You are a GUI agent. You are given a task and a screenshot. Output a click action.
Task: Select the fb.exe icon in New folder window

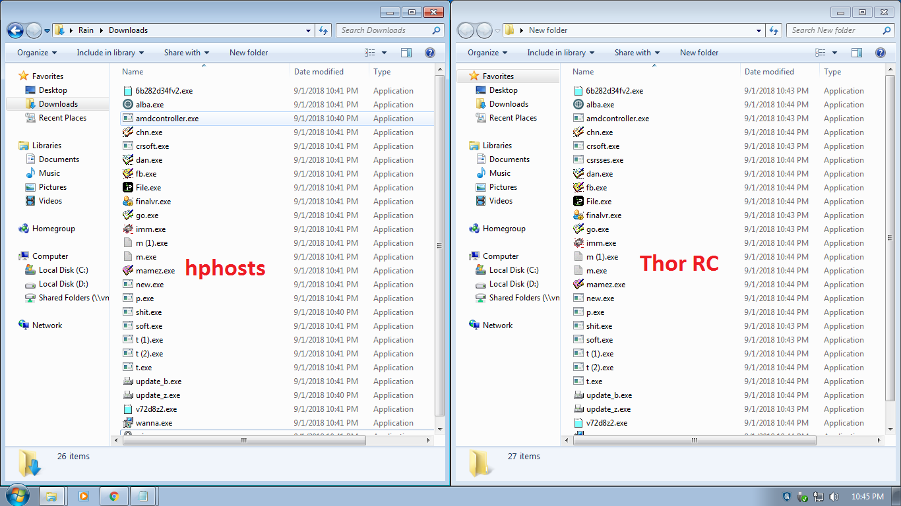[x=579, y=188]
